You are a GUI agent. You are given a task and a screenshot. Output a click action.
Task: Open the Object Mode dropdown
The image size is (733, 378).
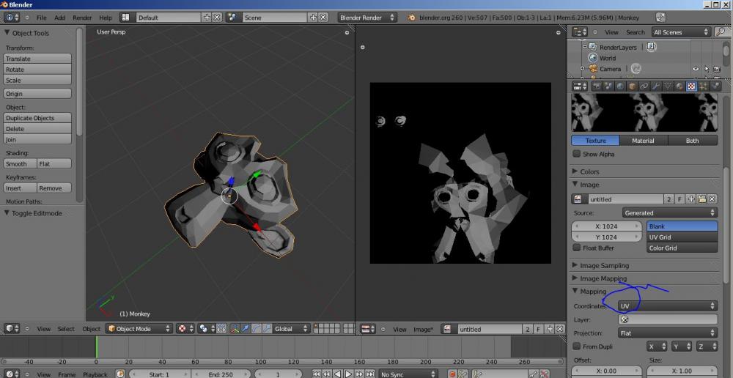coord(139,328)
